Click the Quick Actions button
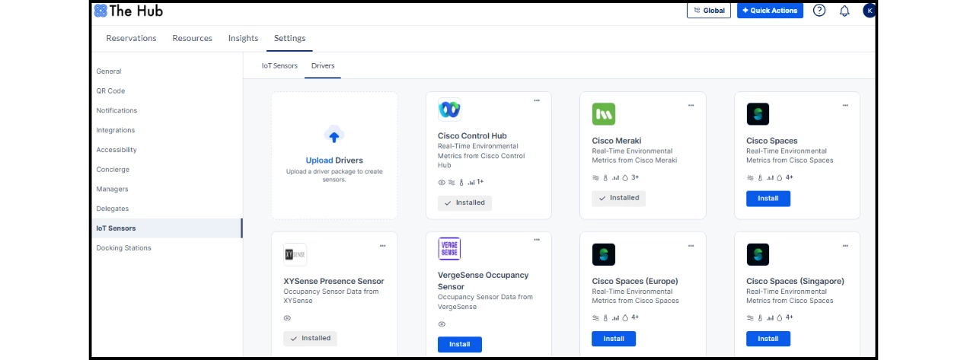Viewport: 967px width, 360px height. tap(770, 11)
